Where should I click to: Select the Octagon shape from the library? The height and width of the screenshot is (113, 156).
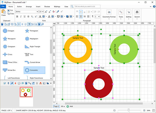point(5,31)
